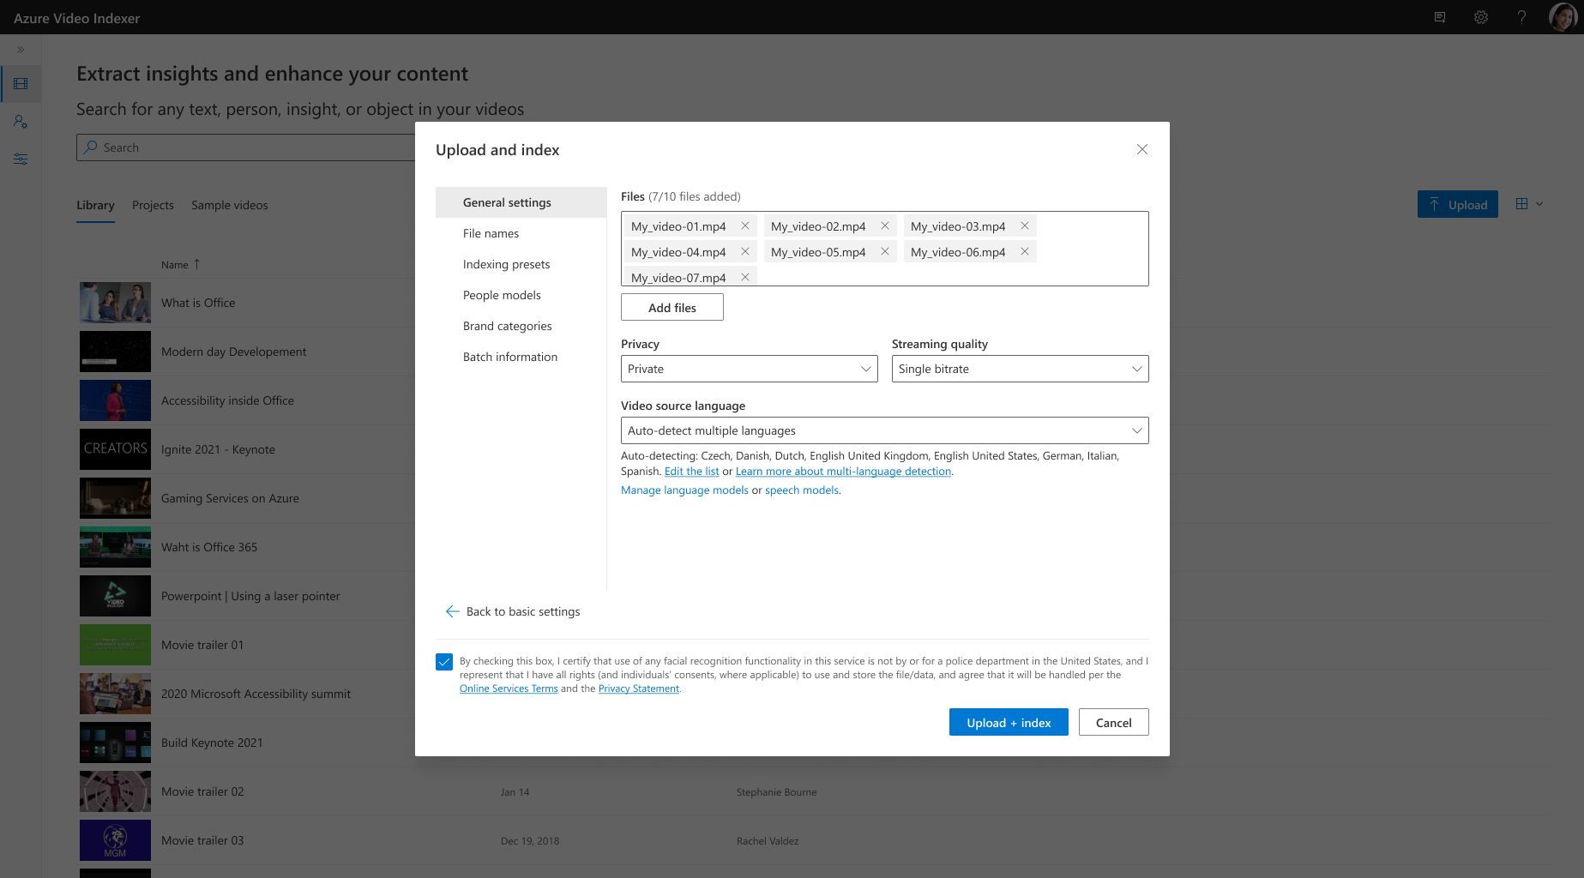This screenshot has width=1584, height=878.
Task: Click the Rachel Valdez owner name
Action: 768,841
